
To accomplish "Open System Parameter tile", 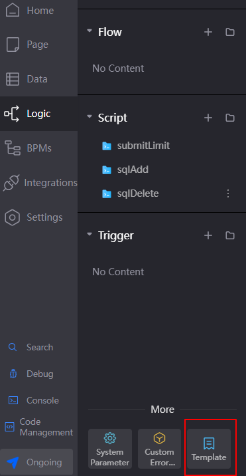I will (110, 449).
